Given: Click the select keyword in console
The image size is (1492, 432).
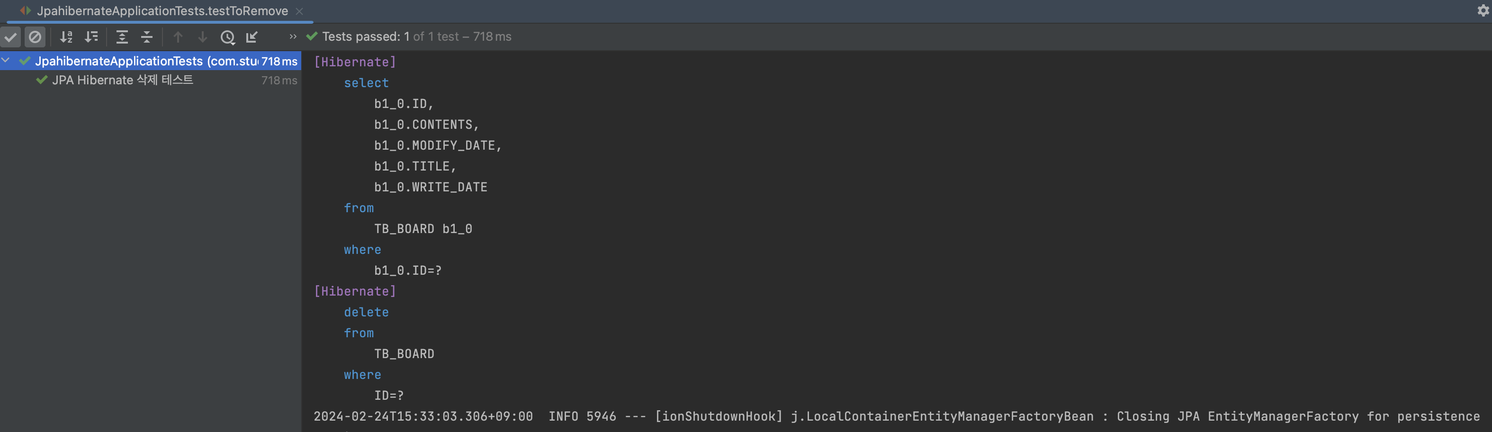Looking at the screenshot, I should coord(366,83).
